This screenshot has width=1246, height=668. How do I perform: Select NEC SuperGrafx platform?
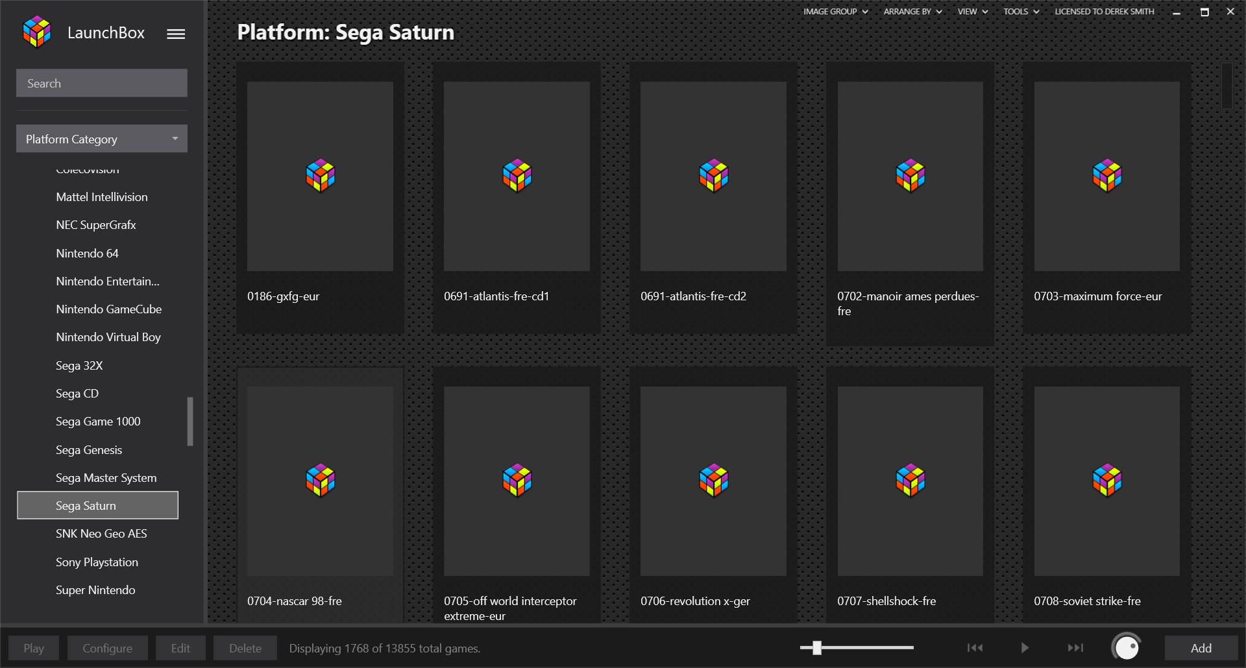click(96, 225)
